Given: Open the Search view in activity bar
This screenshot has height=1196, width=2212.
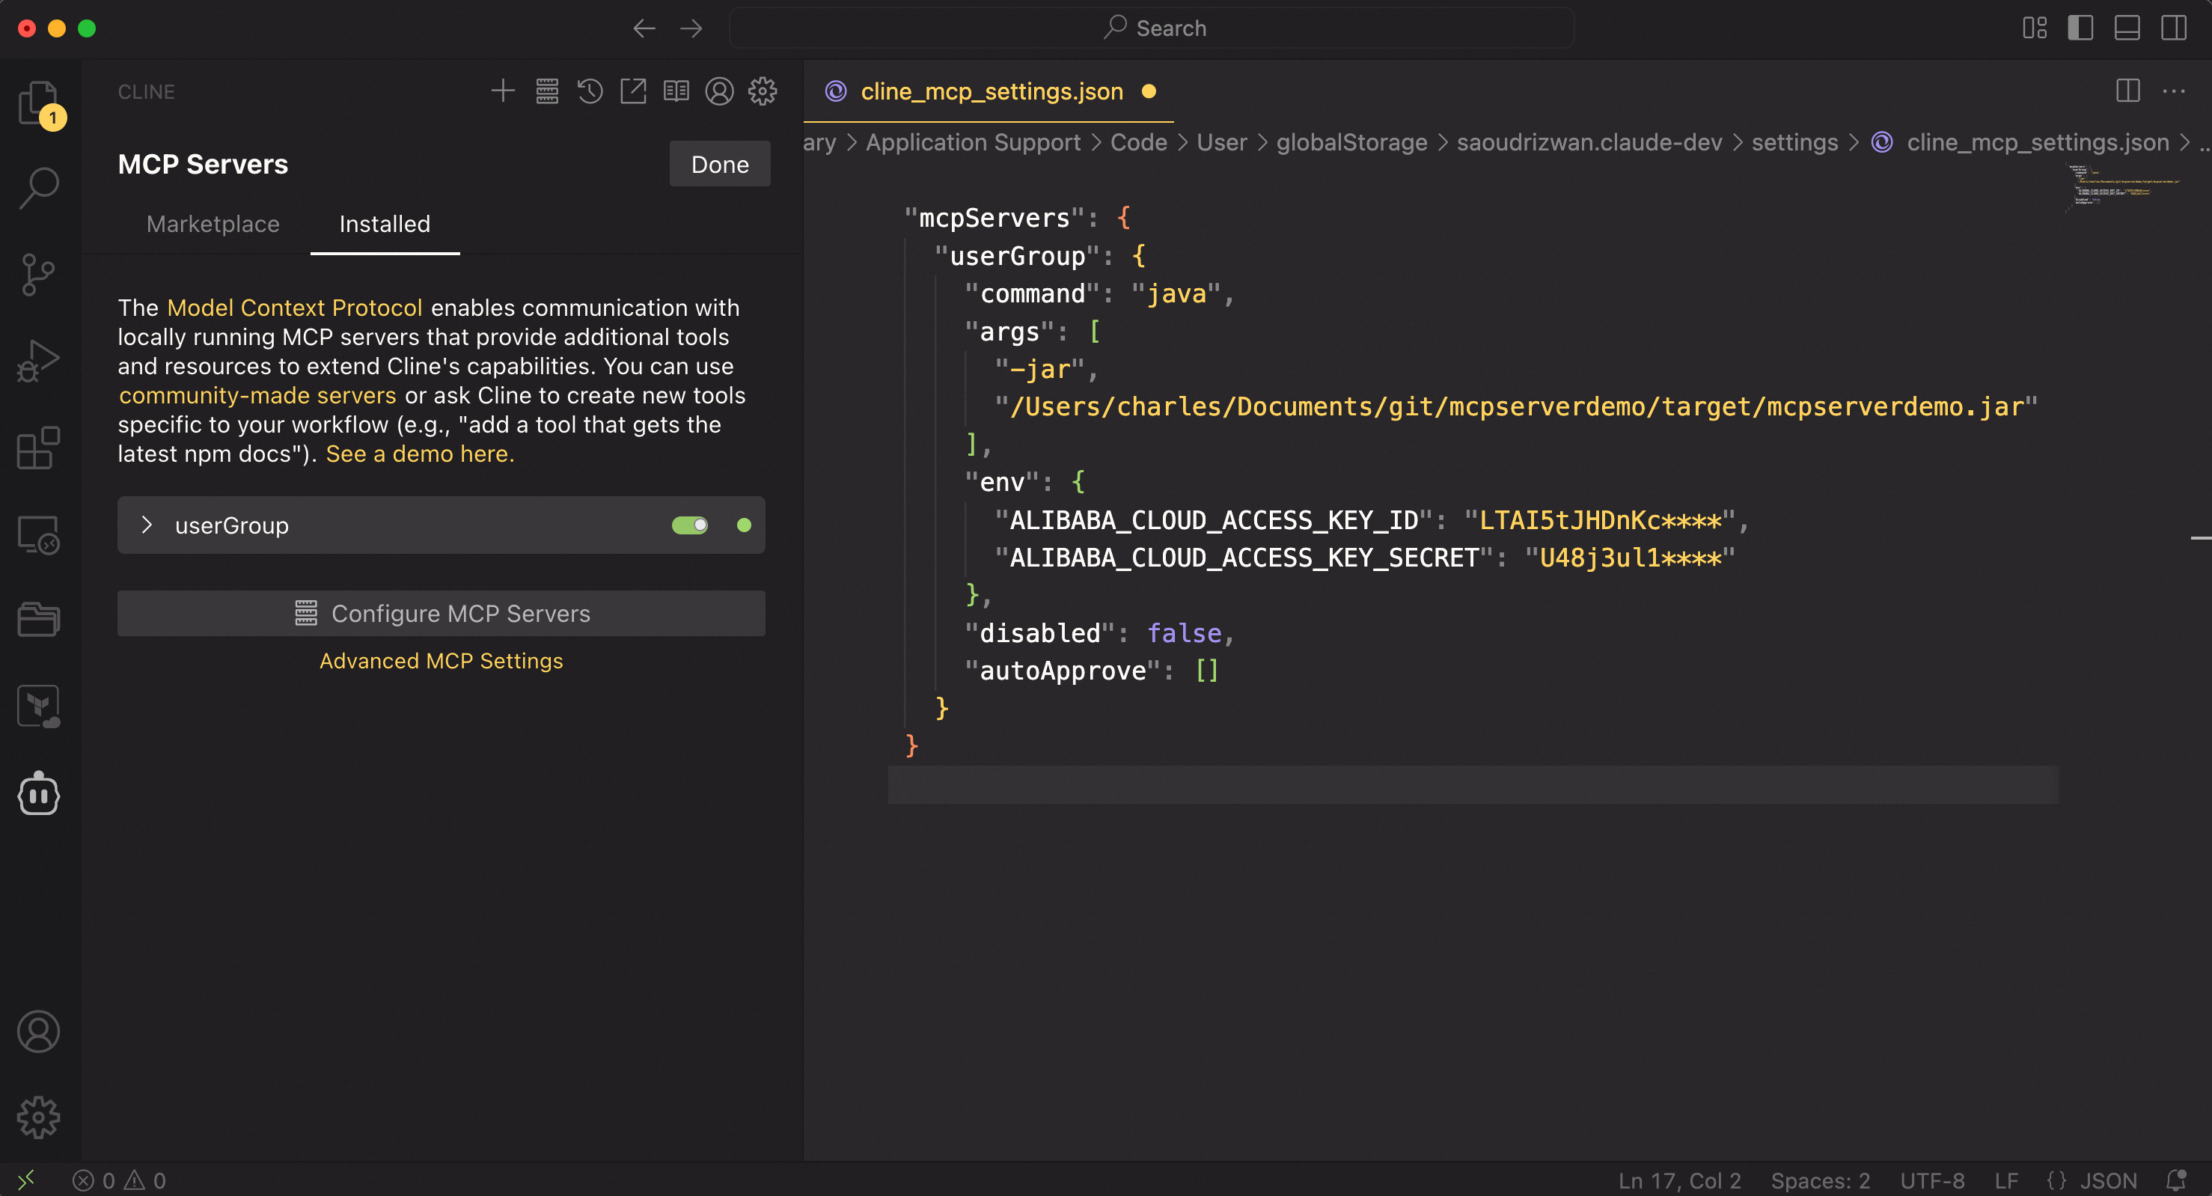Looking at the screenshot, I should tap(39, 187).
